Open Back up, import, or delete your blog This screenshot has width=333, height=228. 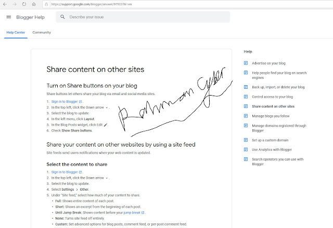[278, 87]
